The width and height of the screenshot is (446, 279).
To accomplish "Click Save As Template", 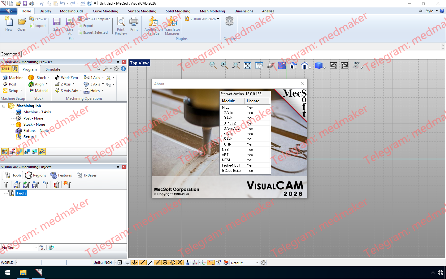I will 94,19.
